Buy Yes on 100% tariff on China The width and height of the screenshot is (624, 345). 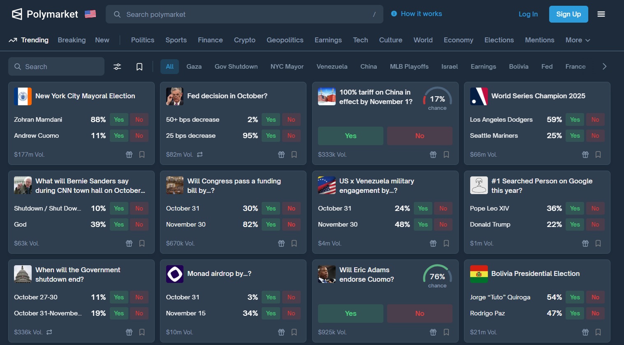coord(350,136)
